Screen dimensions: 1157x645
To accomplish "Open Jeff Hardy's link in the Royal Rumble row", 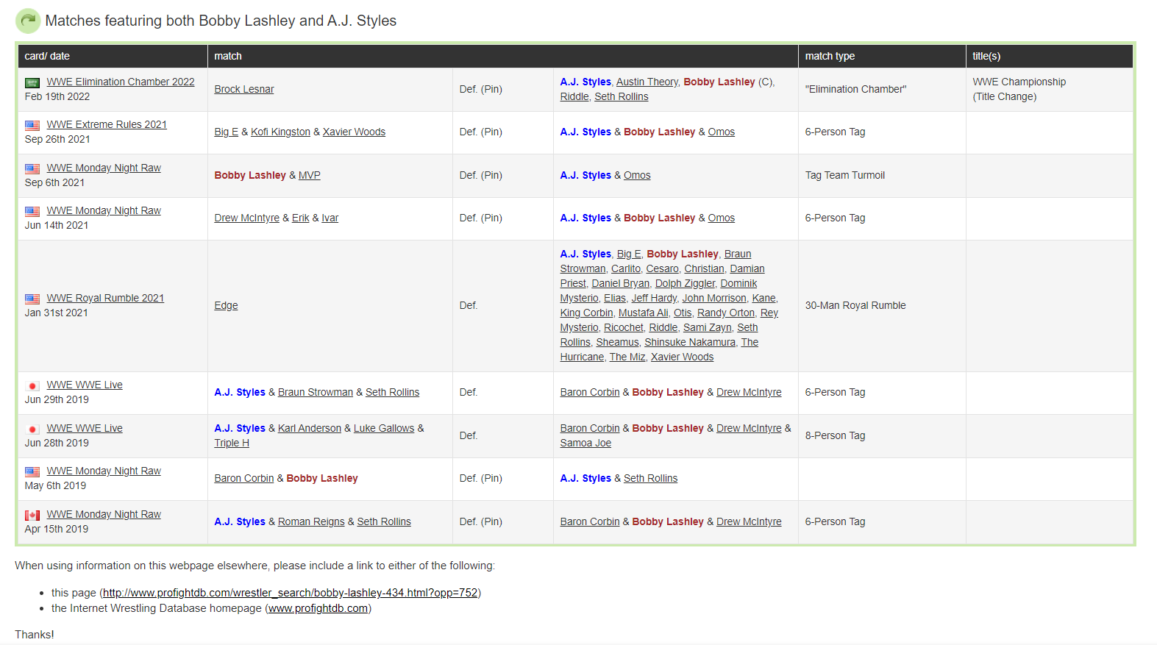I will click(x=654, y=298).
